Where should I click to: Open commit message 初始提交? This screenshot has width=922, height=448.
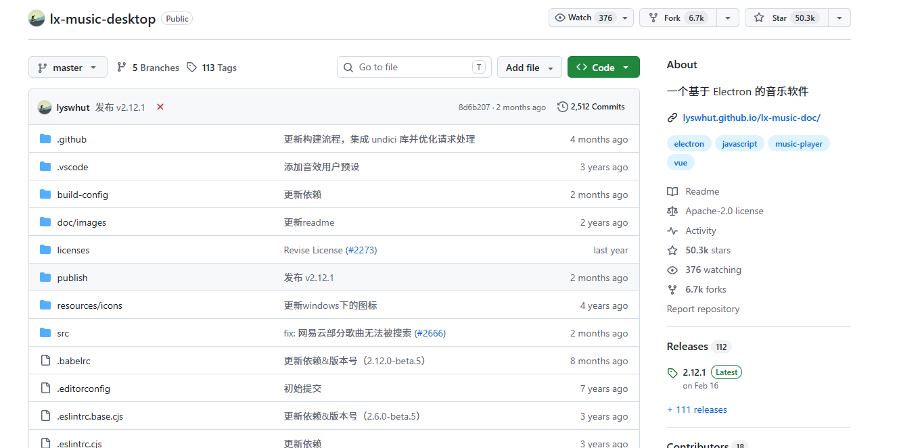pyautogui.click(x=302, y=389)
